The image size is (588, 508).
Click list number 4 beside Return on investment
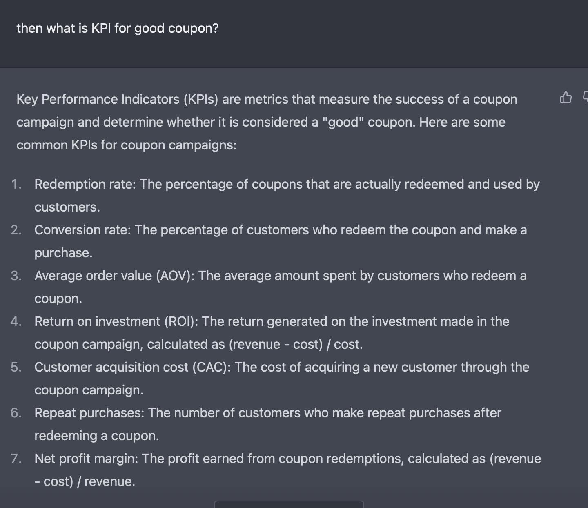tap(16, 321)
